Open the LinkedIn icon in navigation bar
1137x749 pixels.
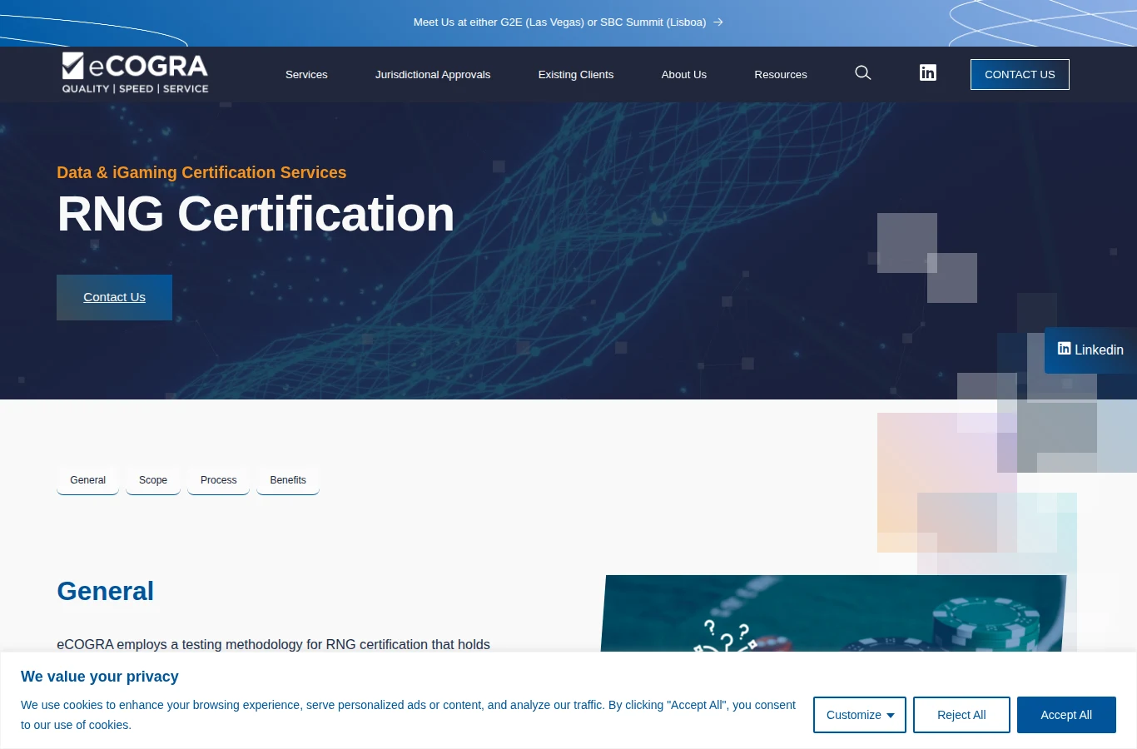928,73
